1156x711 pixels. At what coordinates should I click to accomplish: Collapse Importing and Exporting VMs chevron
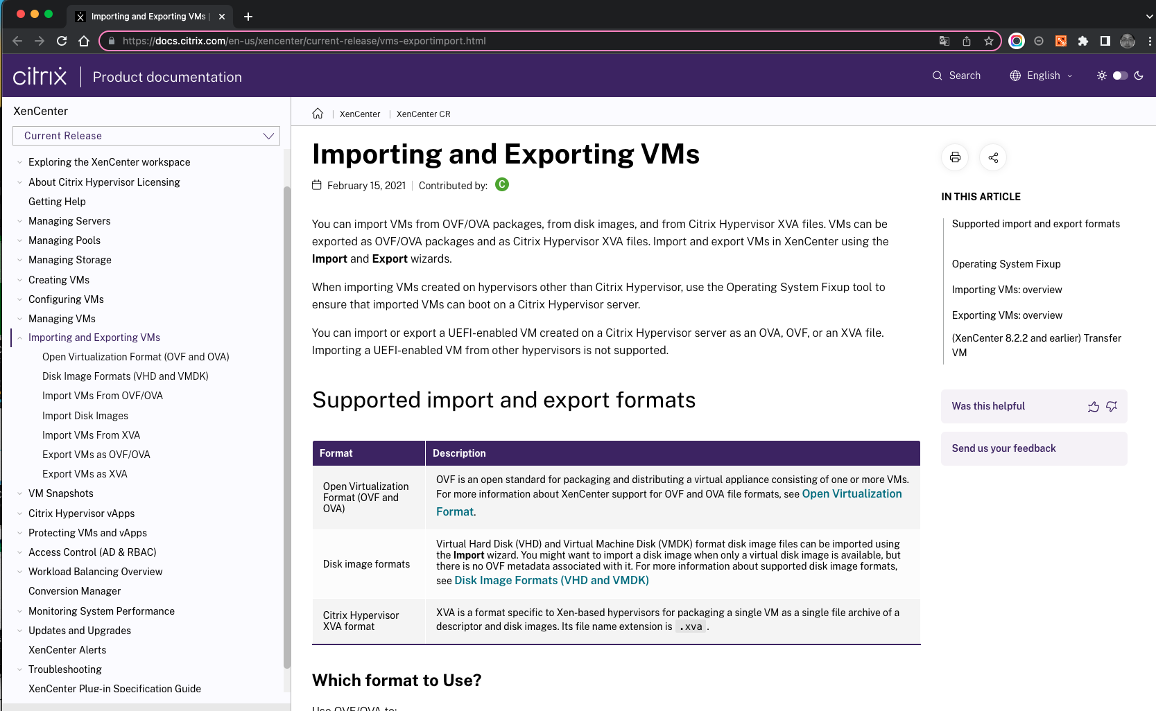tap(19, 337)
